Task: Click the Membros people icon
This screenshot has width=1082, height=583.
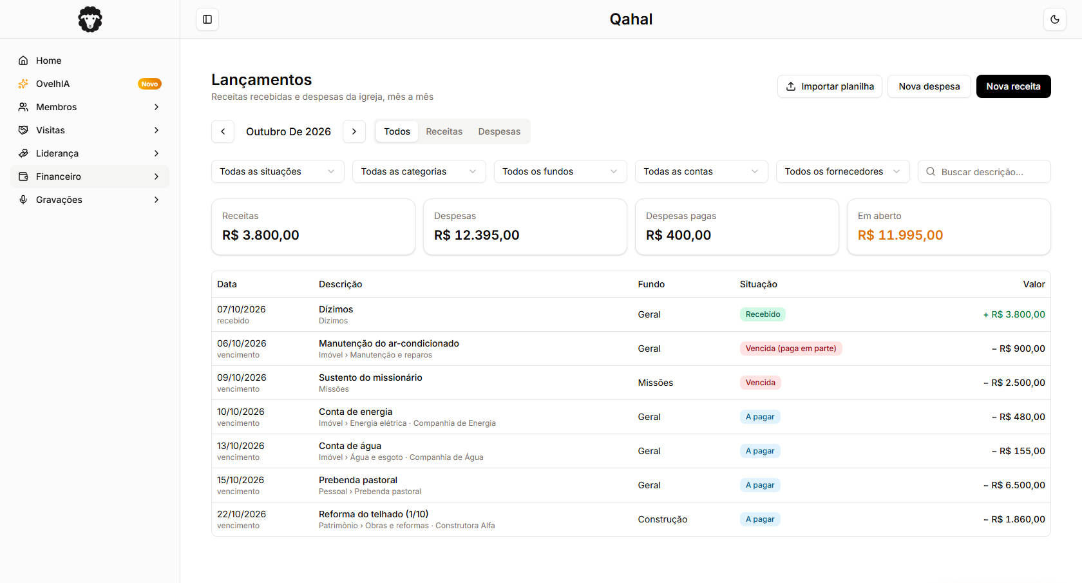Action: [23, 107]
